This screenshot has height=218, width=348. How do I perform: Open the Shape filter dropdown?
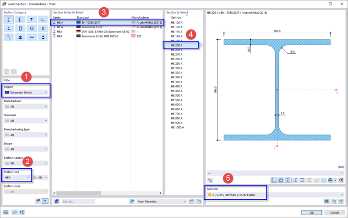(x=26, y=149)
